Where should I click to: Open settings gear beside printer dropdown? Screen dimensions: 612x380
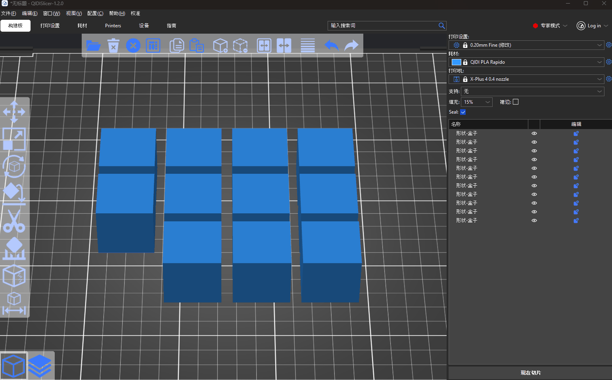coord(609,79)
